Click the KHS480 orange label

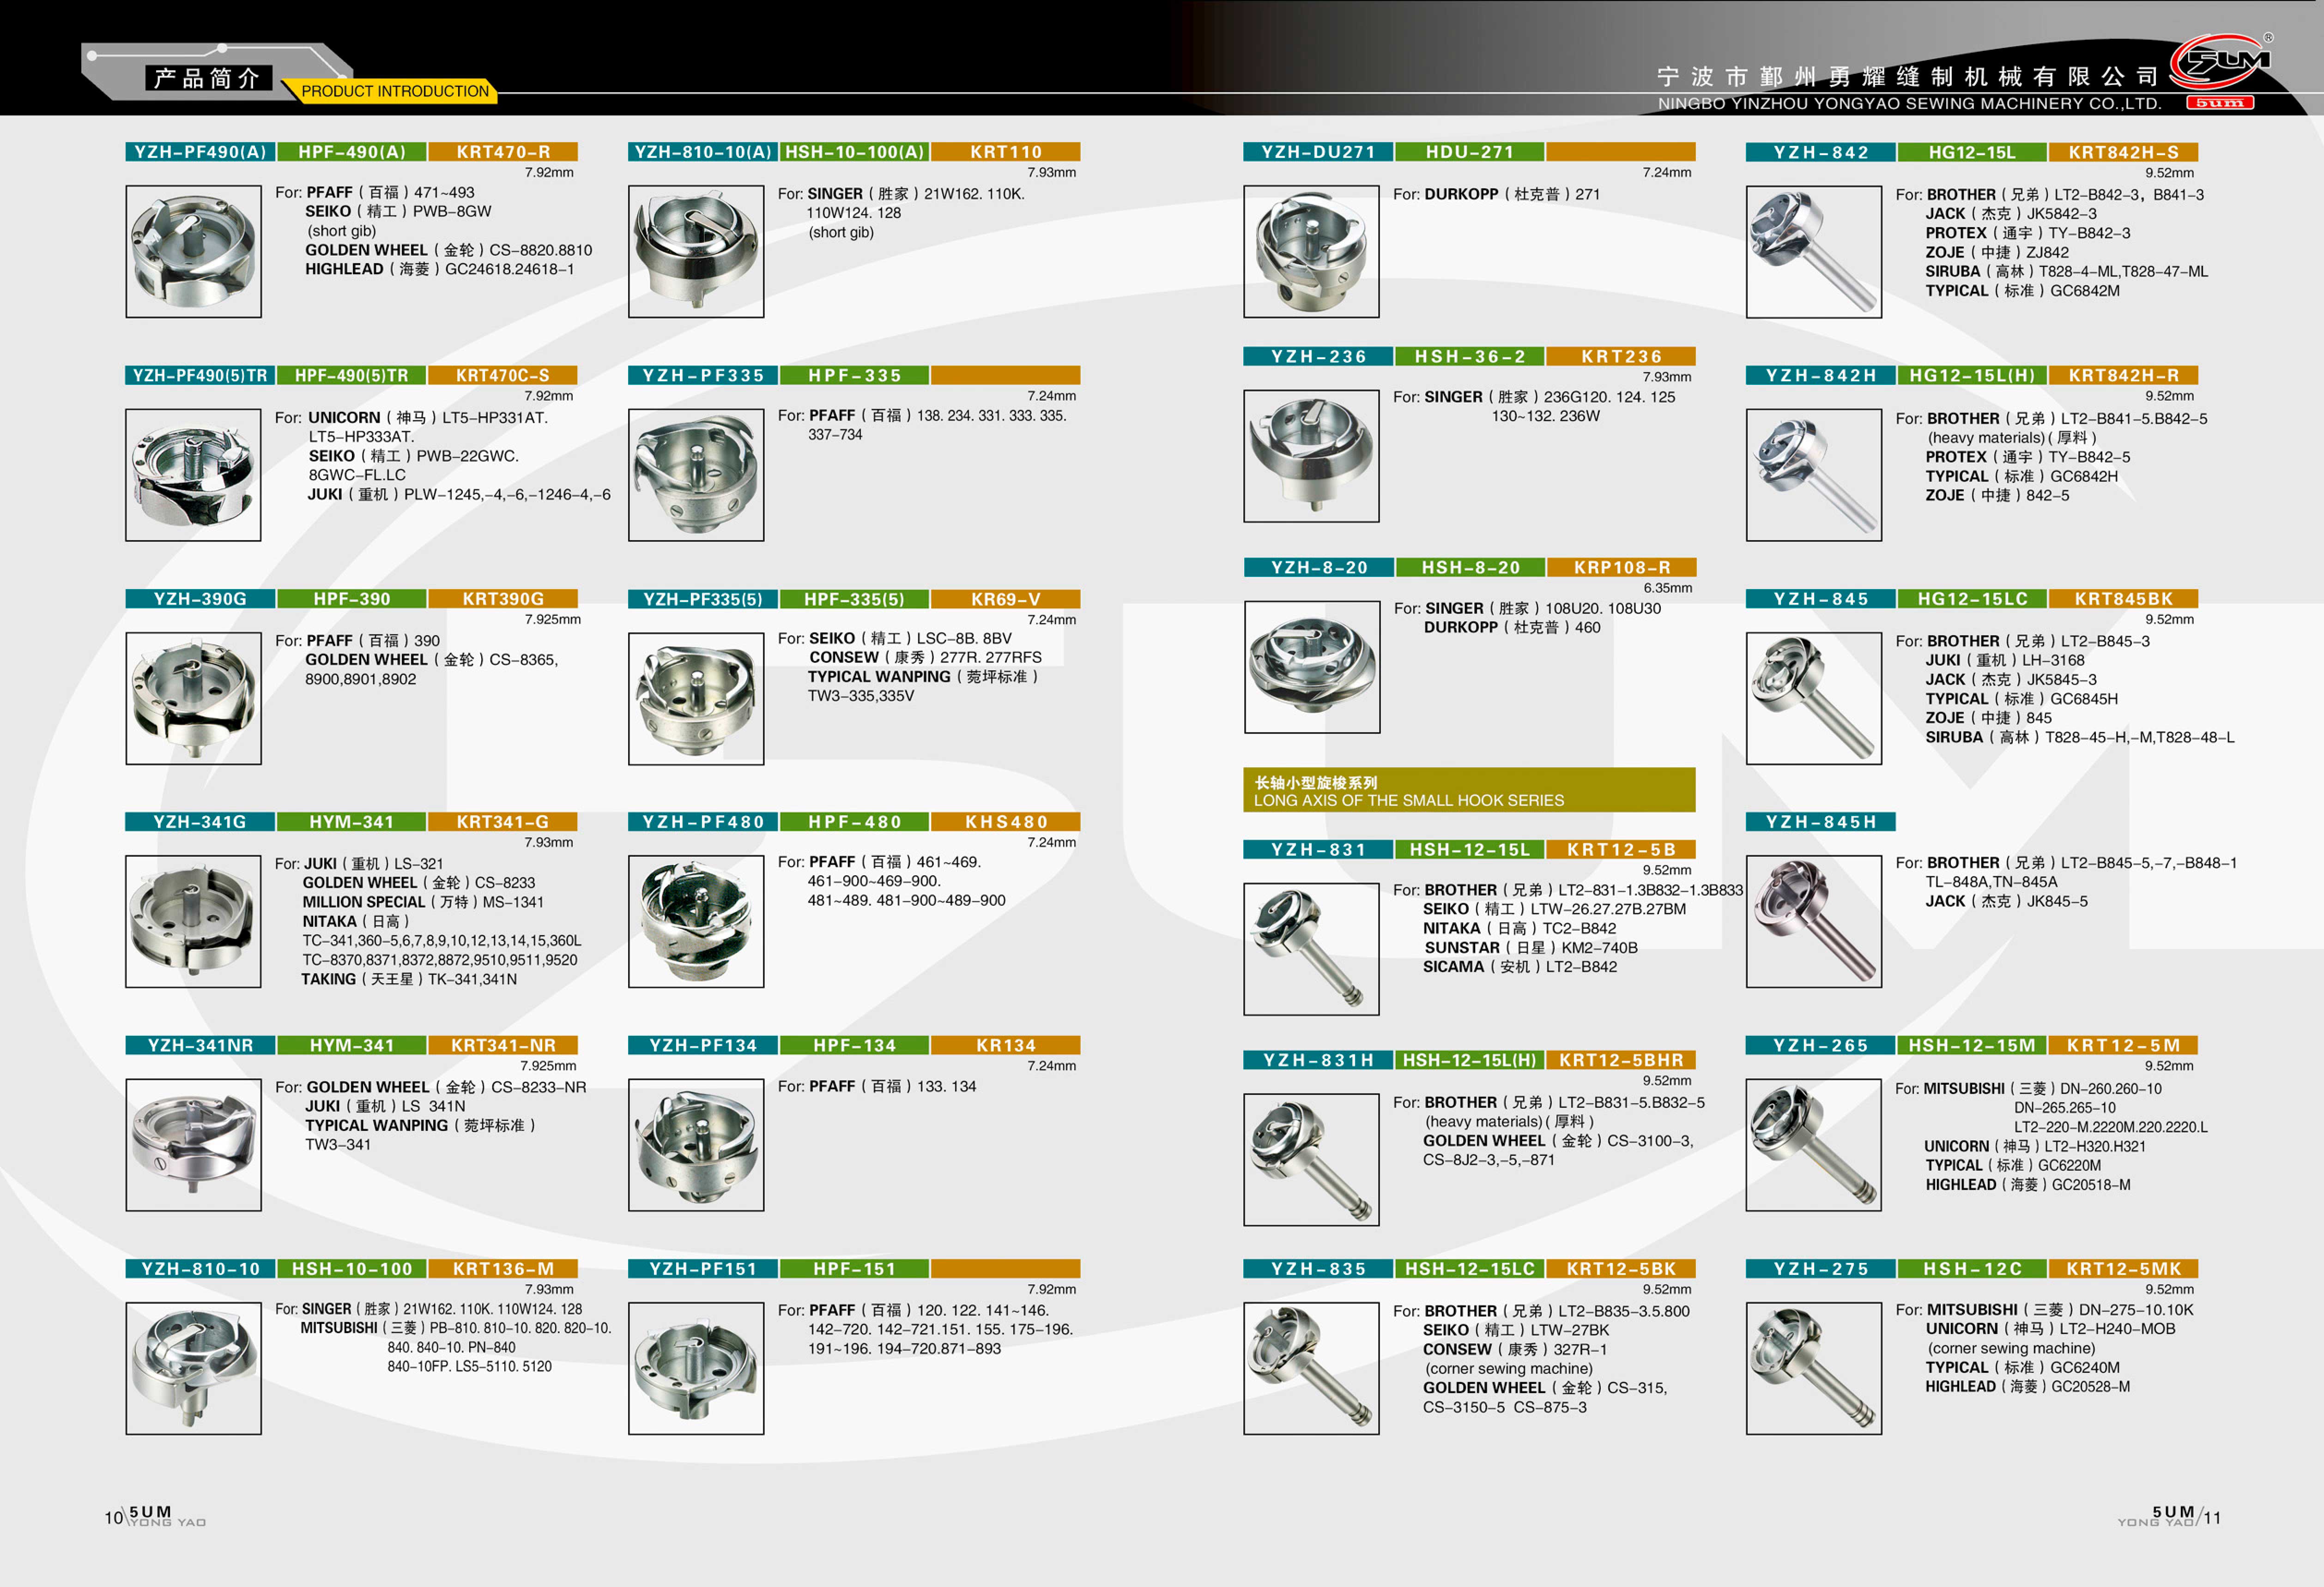click(1006, 822)
